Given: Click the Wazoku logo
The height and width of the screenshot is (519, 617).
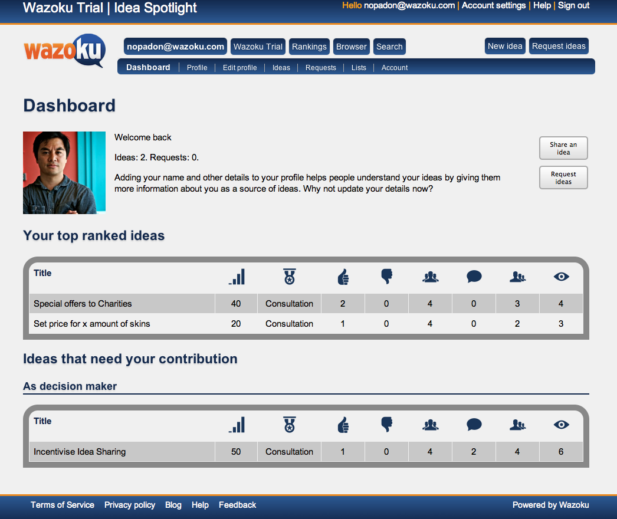Looking at the screenshot, I should (65, 50).
